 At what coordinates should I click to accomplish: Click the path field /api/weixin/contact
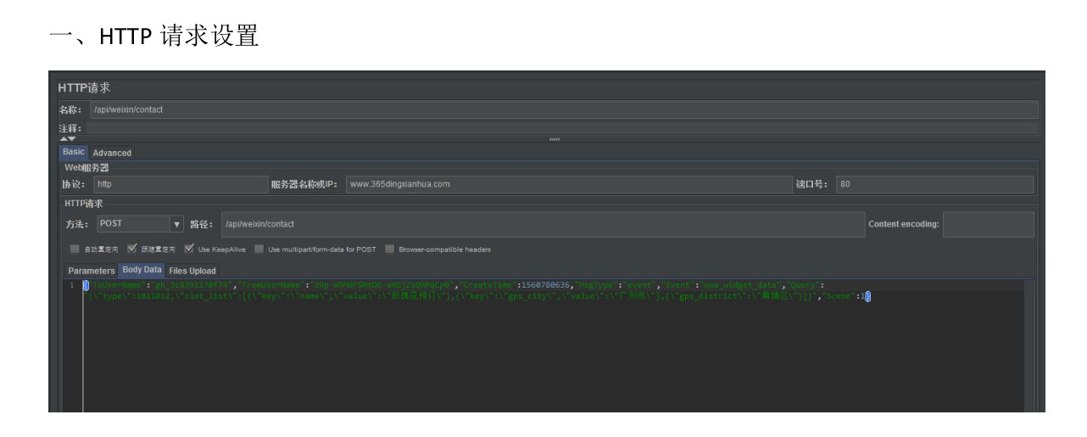coord(542,225)
